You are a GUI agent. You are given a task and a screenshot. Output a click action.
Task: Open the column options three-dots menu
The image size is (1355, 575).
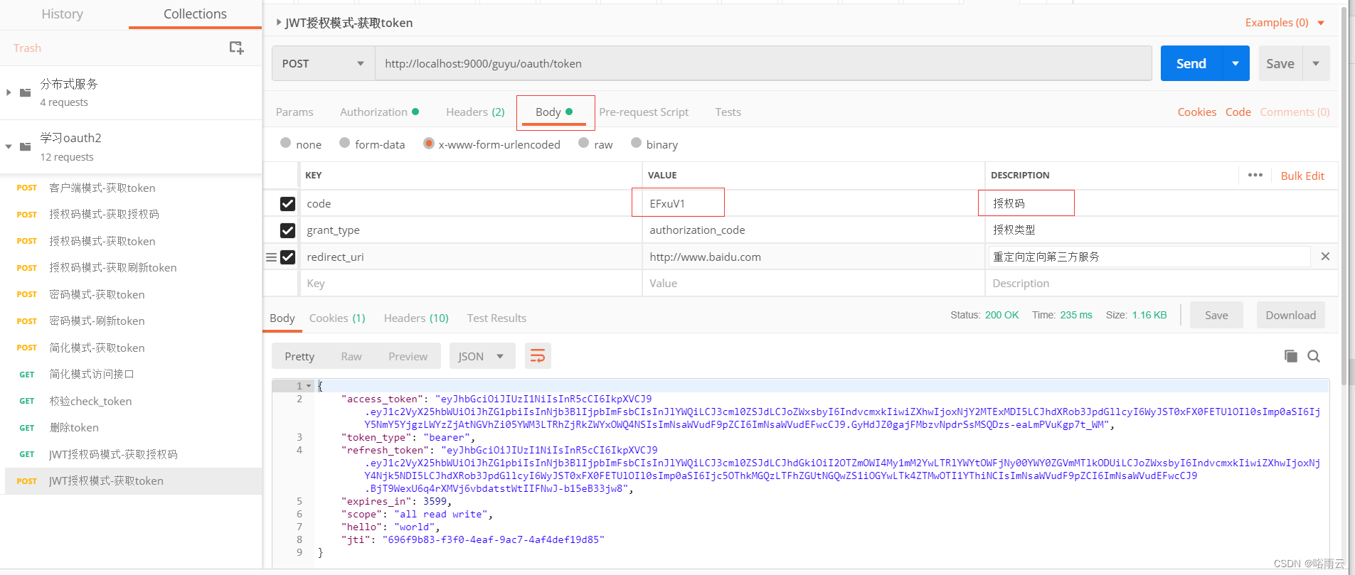tap(1255, 175)
